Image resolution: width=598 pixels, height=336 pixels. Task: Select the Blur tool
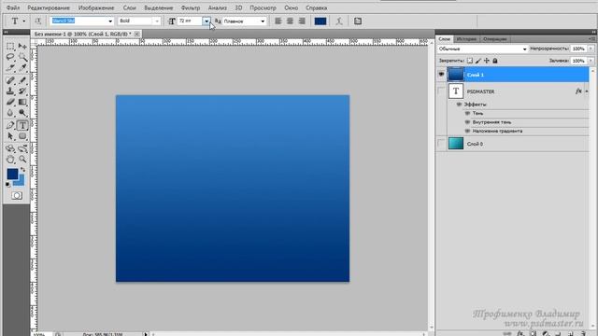pyautogui.click(x=10, y=113)
